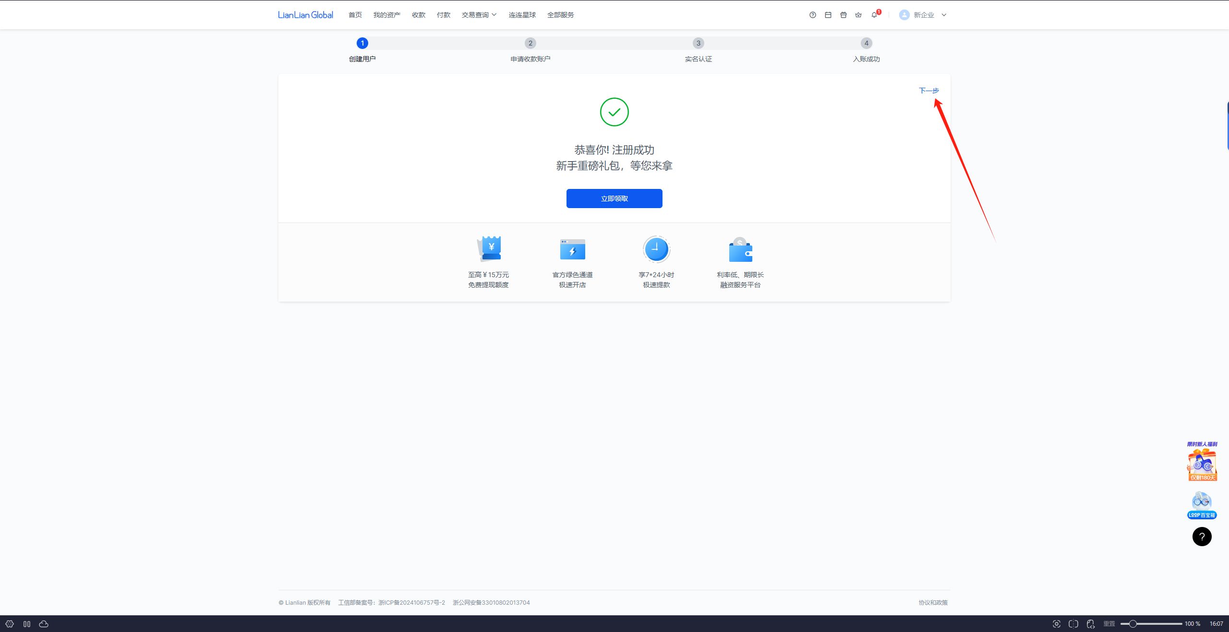Expand the 新企业 account dropdown
Image resolution: width=1229 pixels, height=632 pixels.
point(923,15)
